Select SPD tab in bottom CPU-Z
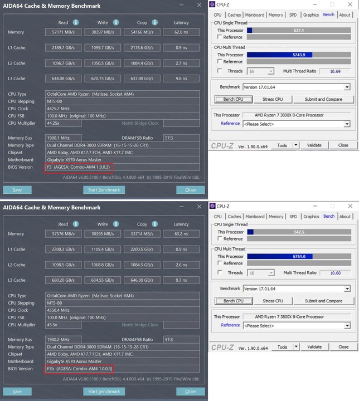 coord(293,216)
